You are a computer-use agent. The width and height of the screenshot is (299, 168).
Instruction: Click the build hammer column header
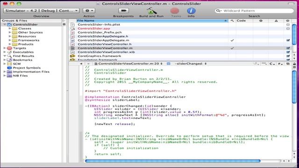(x=232, y=21)
